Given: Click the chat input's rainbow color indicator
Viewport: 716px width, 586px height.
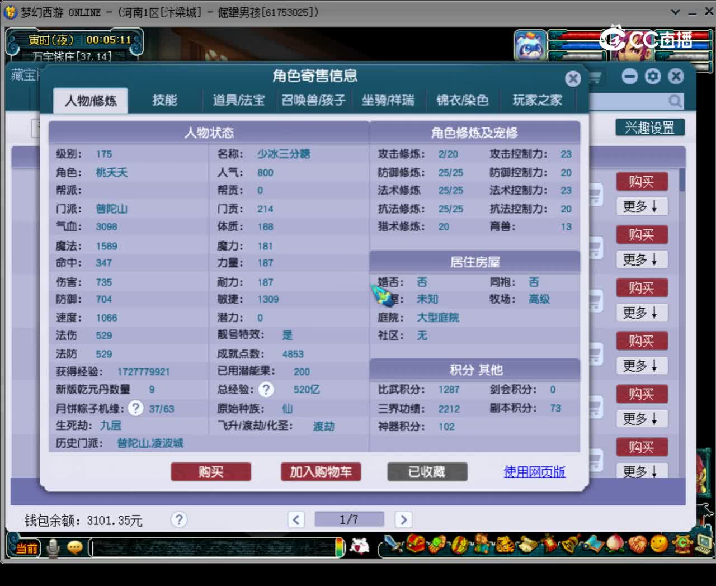Looking at the screenshot, I should point(340,547).
